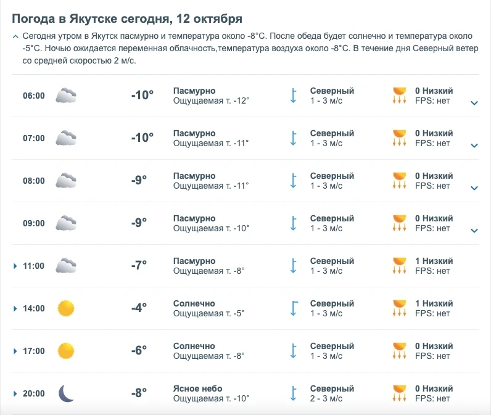Viewport: 491px width, 415px height.
Task: Click the wind direction arrow at 06:00
Action: (294, 96)
